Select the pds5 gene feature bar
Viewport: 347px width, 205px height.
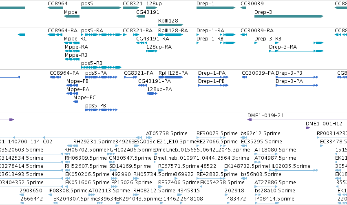tap(101, 8)
